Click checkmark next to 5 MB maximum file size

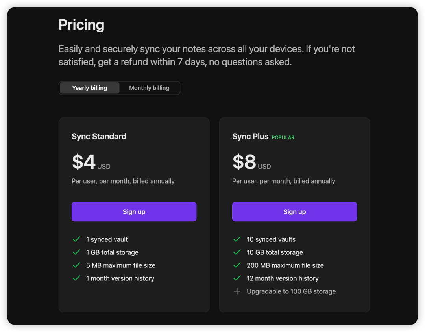click(76, 265)
